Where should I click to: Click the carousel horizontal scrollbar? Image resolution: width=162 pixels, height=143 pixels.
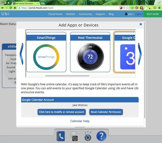tap(67, 76)
